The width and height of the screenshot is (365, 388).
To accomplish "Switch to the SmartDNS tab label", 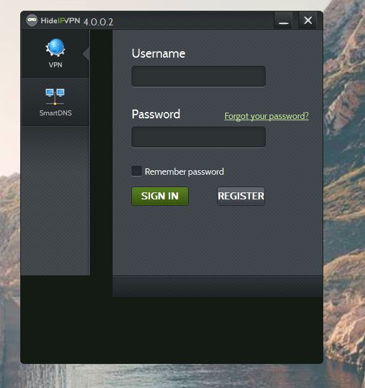I will click(56, 113).
